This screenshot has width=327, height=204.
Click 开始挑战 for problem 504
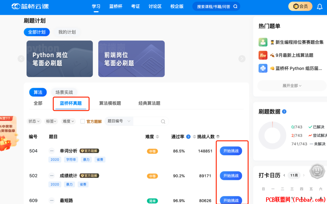[231, 151]
